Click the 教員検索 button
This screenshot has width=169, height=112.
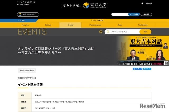pos(146,14)
